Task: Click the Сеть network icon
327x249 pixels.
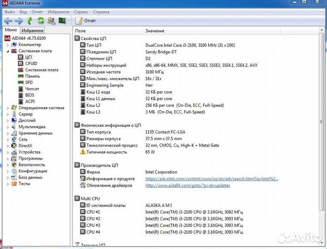Action: tap(14, 139)
